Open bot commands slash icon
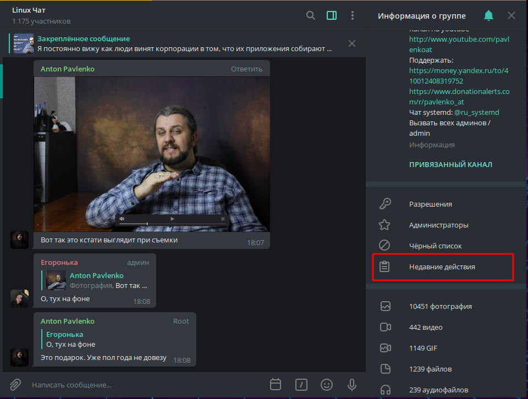Image resolution: width=528 pixels, height=399 pixels. [x=301, y=385]
